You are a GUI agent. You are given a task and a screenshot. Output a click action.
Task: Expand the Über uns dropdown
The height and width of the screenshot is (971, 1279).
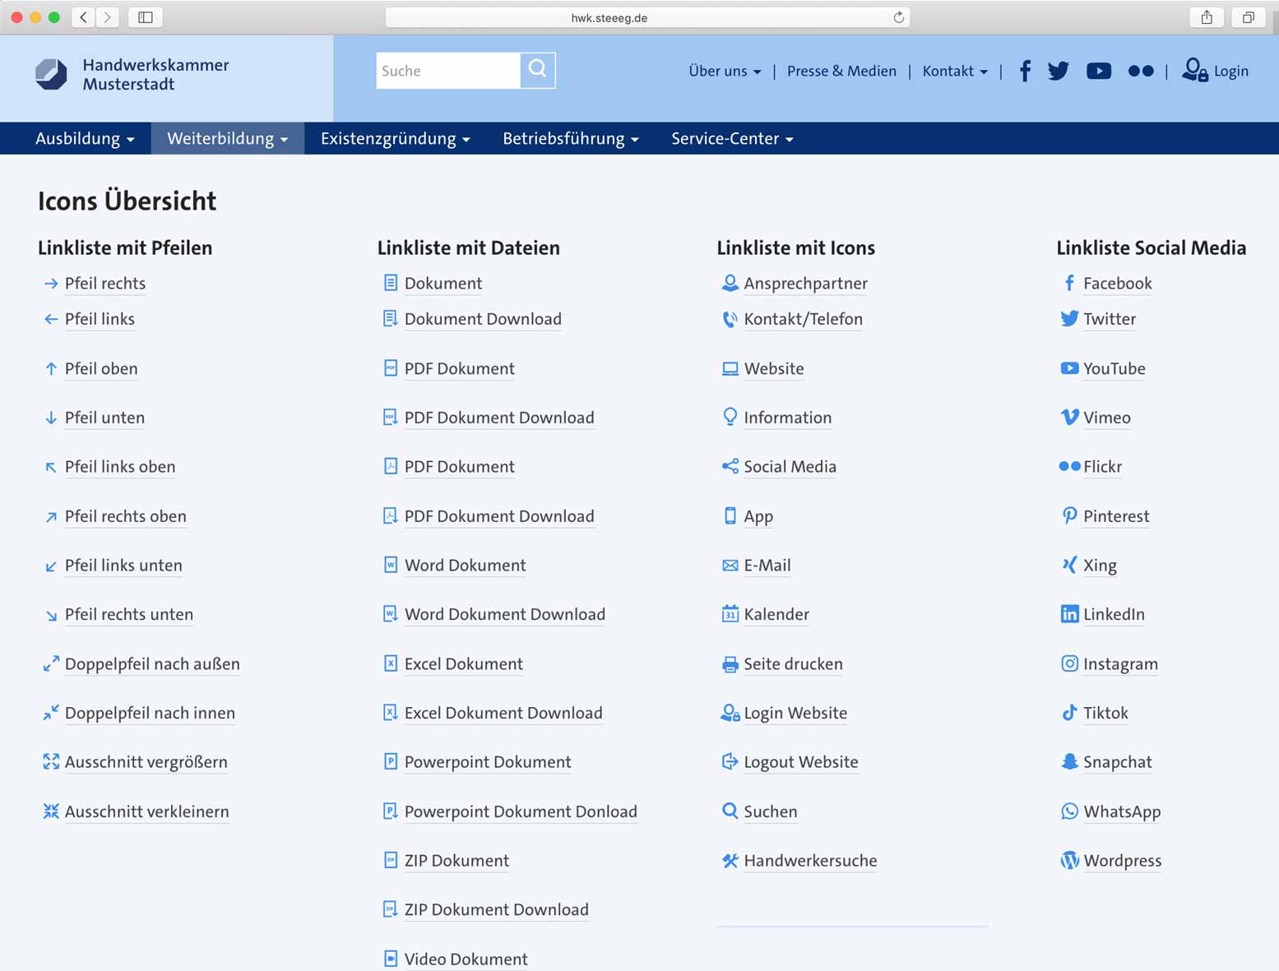point(724,72)
